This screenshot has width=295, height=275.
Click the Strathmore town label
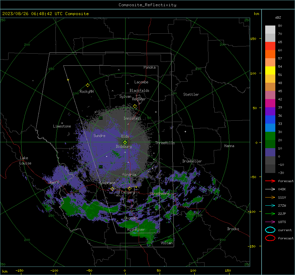159,194
